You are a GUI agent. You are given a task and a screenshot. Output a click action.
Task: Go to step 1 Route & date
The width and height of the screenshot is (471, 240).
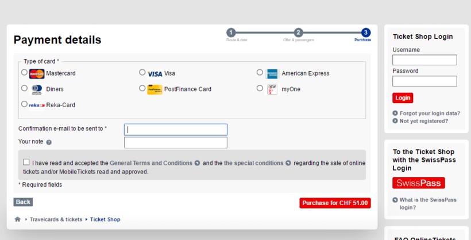tap(231, 33)
